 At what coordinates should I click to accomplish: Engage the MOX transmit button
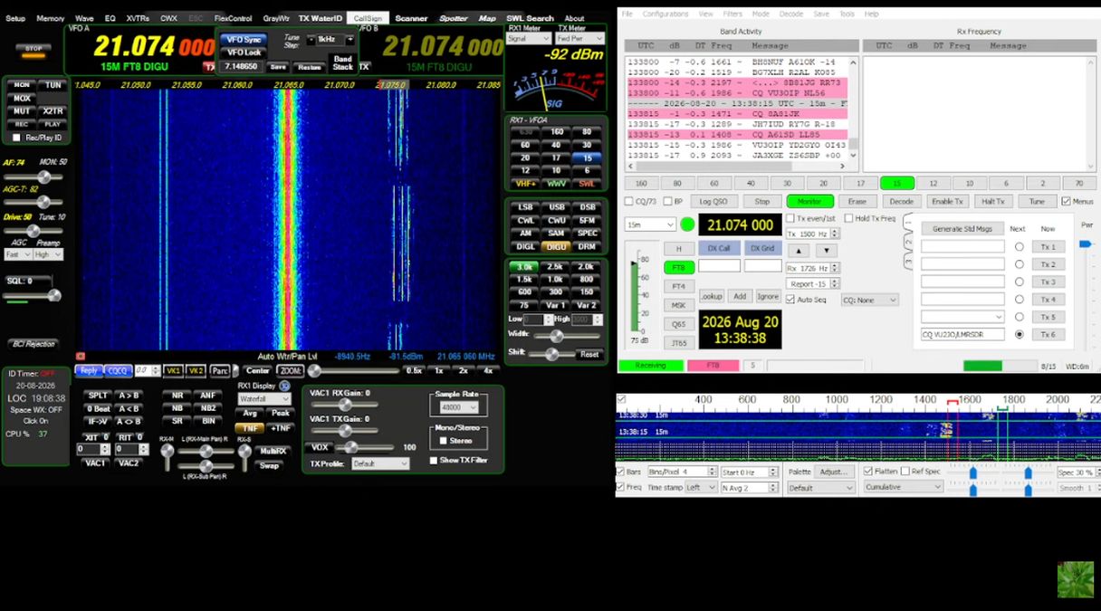coord(22,98)
